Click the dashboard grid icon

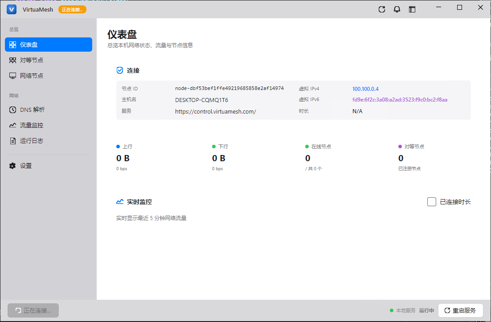coord(12,45)
